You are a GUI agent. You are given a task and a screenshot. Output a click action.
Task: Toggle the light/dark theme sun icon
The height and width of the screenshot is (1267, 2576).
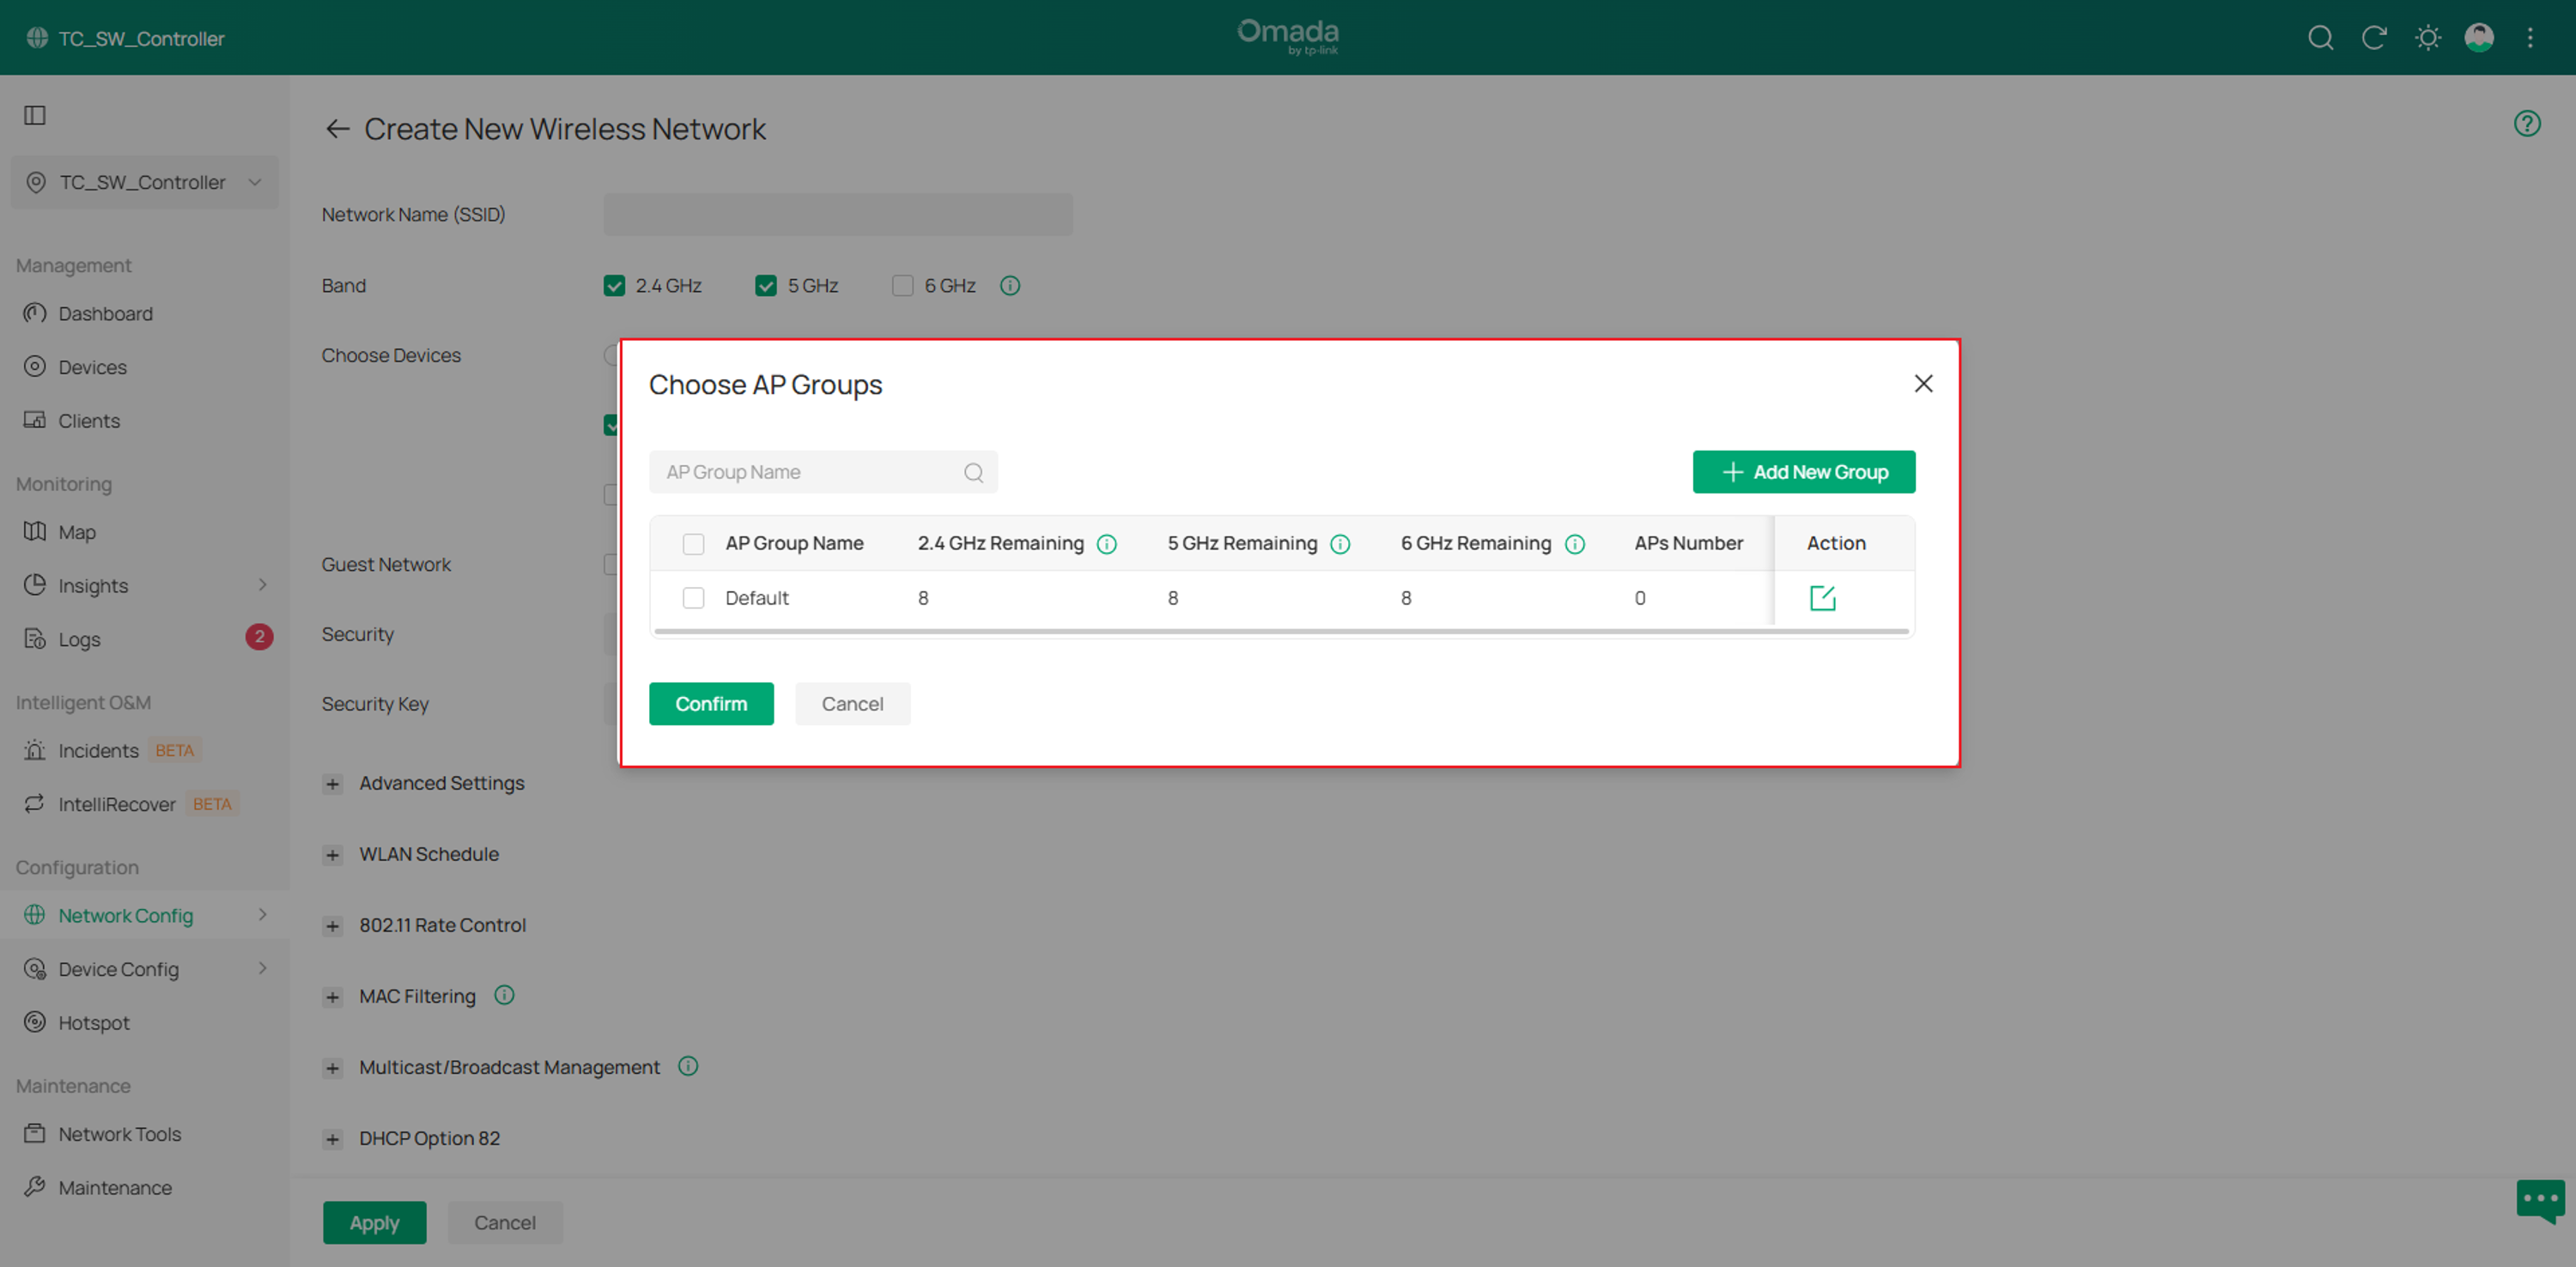(2427, 38)
